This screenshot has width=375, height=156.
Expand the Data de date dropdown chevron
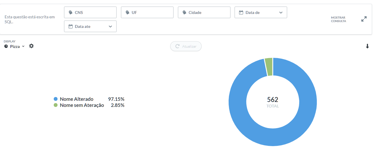point(281,12)
